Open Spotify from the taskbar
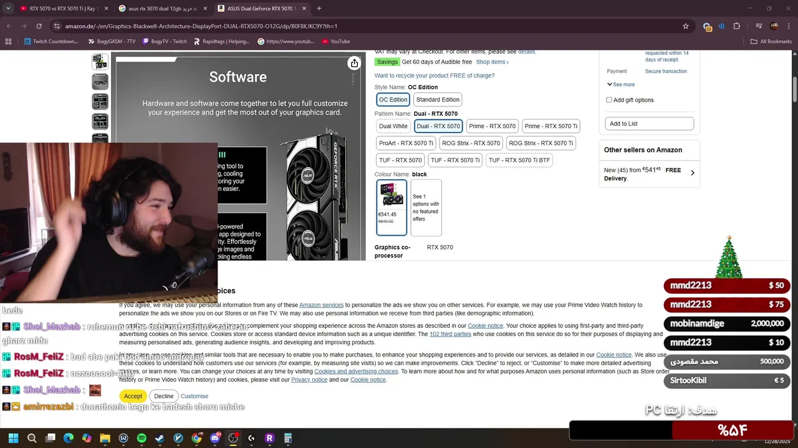The height and width of the screenshot is (448, 798). pos(142,438)
